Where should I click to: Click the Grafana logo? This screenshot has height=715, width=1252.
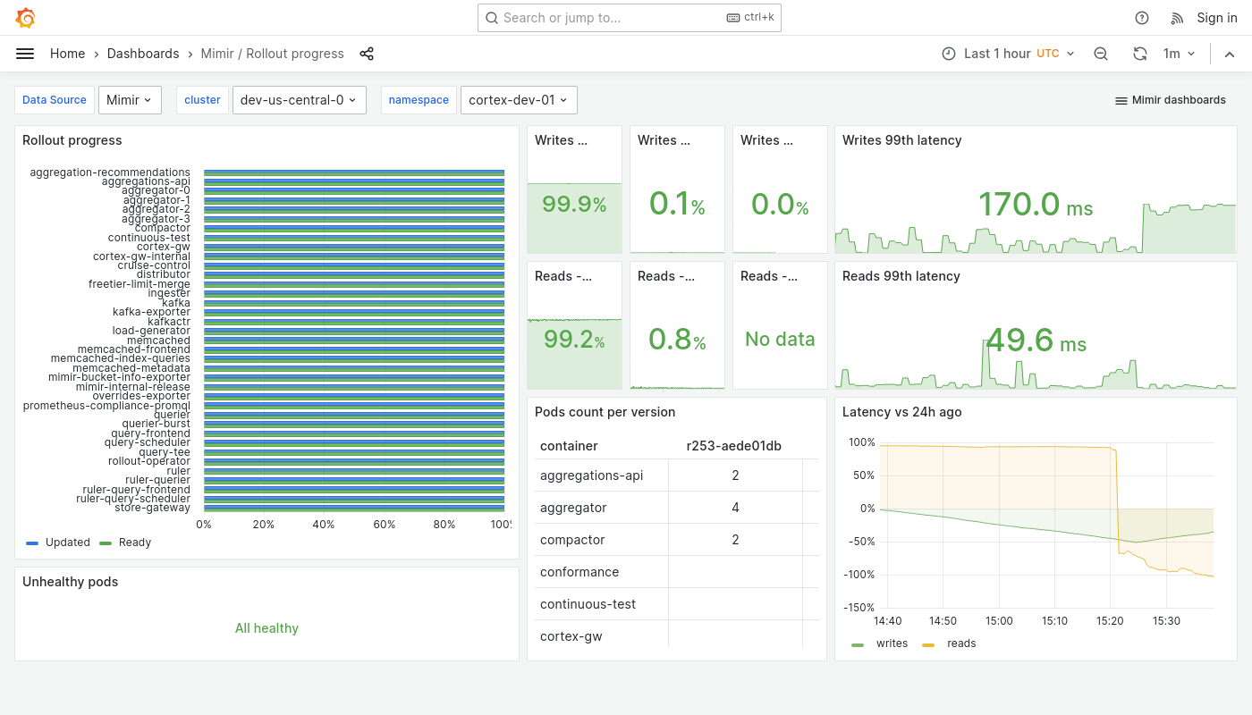coord(25,18)
